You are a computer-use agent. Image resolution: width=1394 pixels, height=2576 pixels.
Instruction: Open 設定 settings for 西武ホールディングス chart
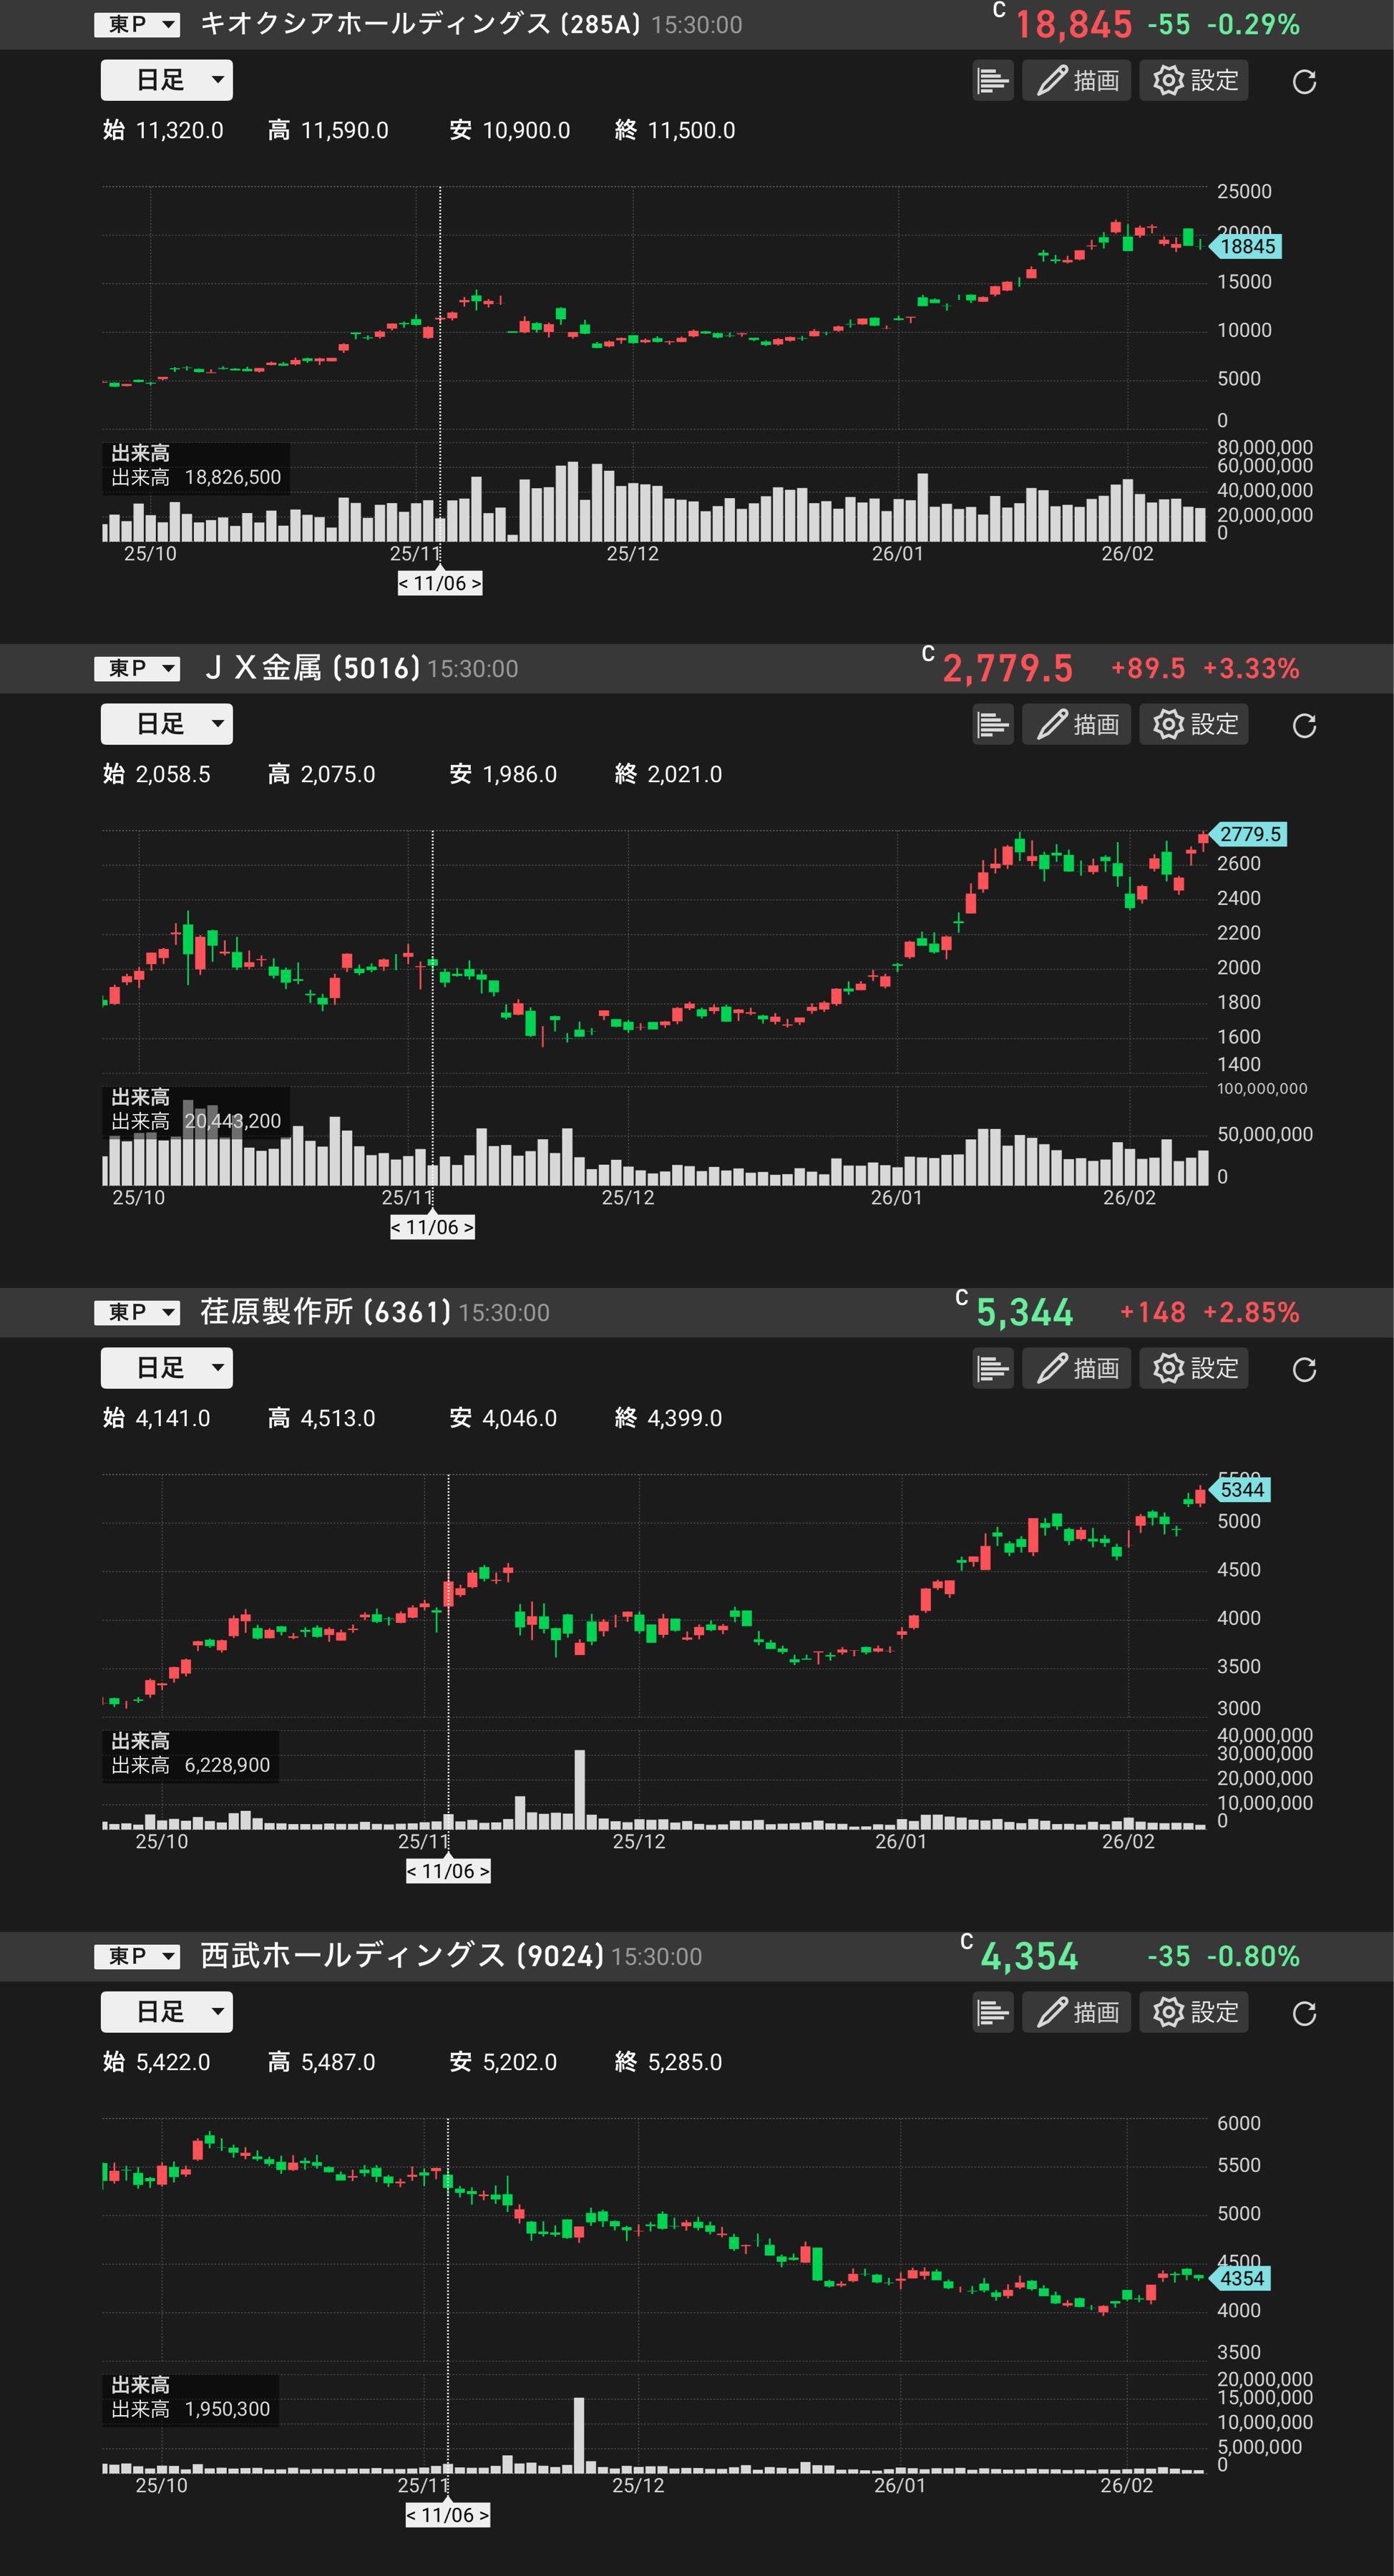point(1194,2013)
